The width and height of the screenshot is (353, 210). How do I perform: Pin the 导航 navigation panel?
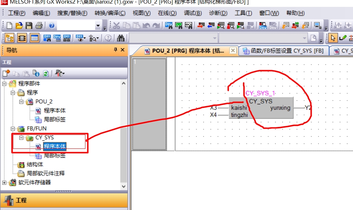115,50
